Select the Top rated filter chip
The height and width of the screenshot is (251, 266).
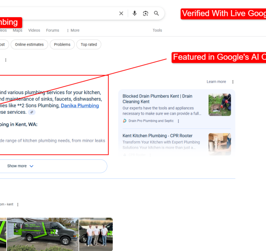click(89, 44)
